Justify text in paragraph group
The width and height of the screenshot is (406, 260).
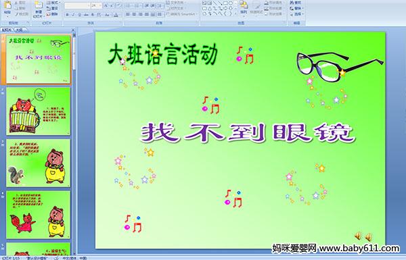[147, 14]
